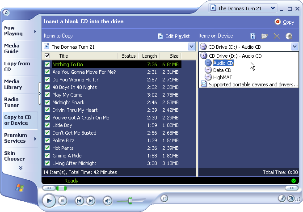The width and height of the screenshot is (303, 212).
Task: Uncheck Nothing To Do track
Action: click(x=47, y=64)
